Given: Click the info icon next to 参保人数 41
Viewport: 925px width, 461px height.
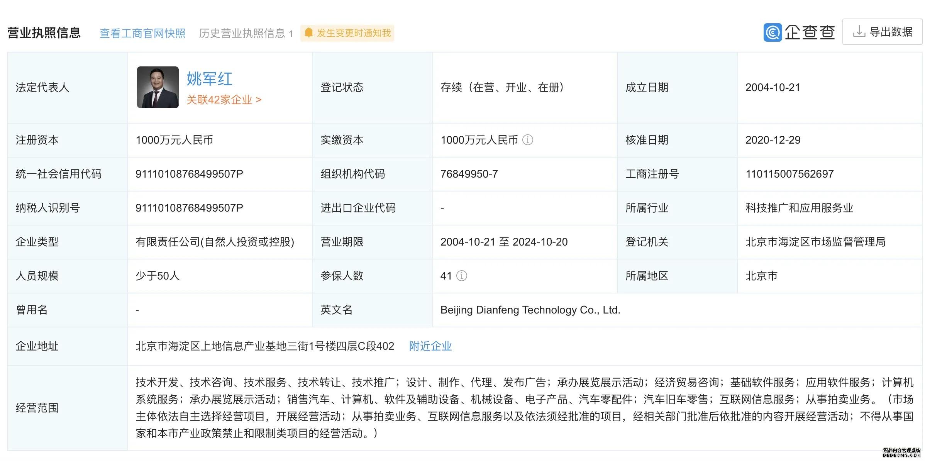Looking at the screenshot, I should (x=462, y=276).
